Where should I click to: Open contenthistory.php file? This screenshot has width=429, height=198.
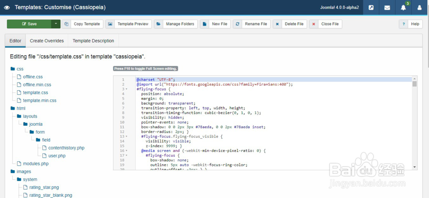coord(63,148)
